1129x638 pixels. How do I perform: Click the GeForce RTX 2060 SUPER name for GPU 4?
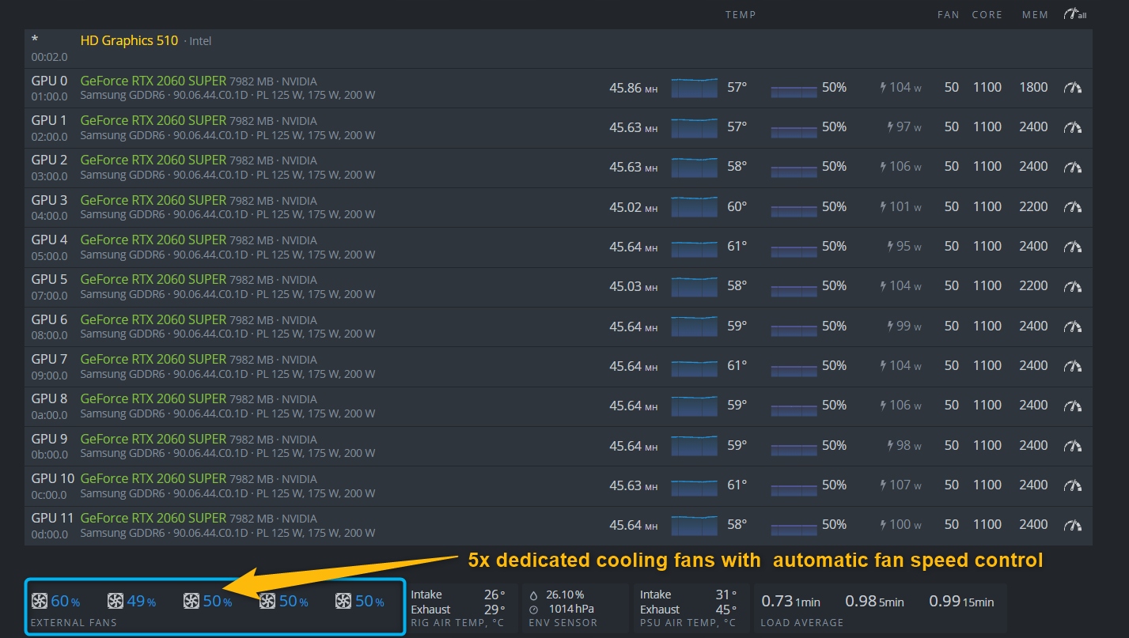pos(153,240)
